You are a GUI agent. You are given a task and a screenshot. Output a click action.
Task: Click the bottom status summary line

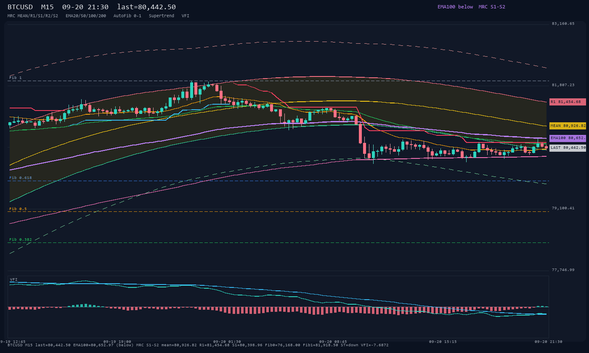(198, 345)
